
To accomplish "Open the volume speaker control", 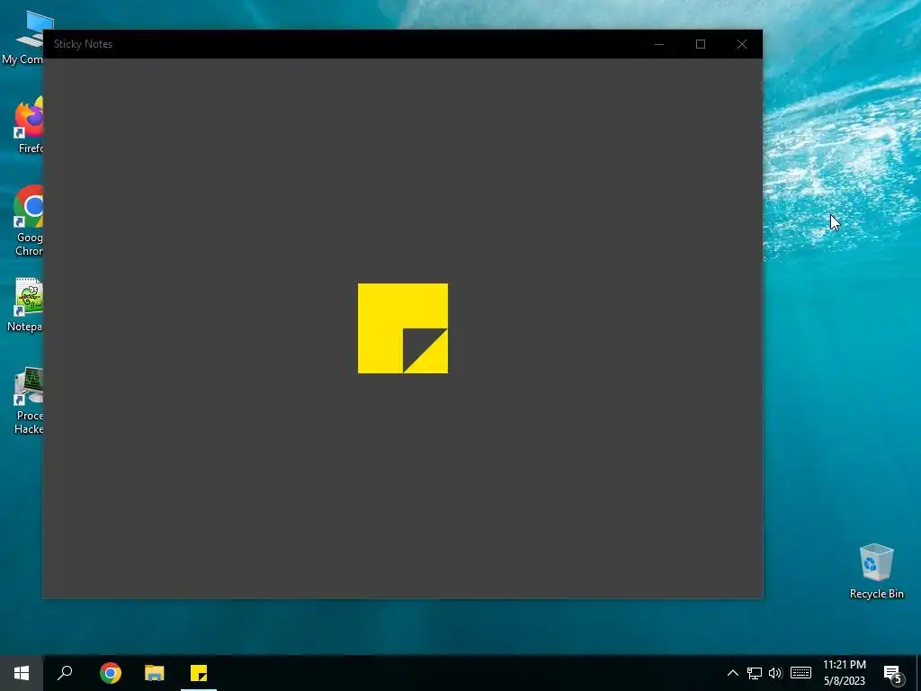I will click(775, 673).
